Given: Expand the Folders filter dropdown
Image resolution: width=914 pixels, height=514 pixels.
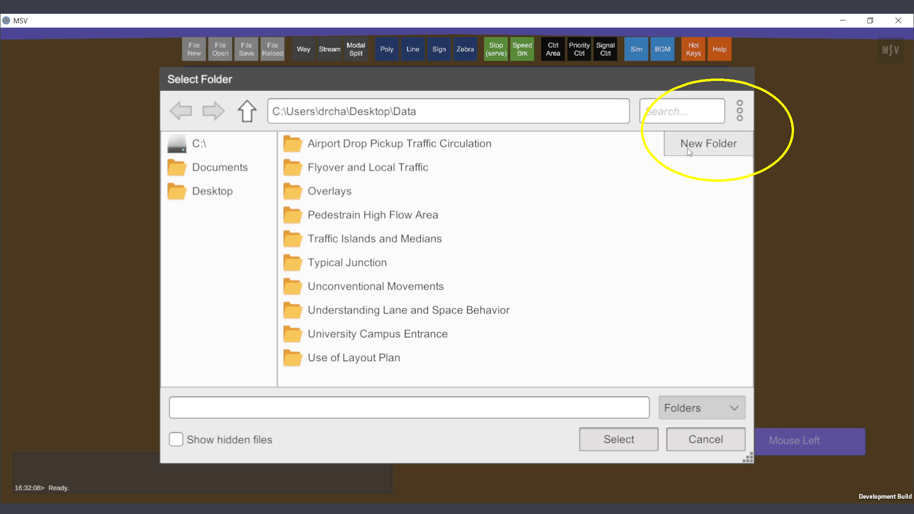Looking at the screenshot, I should [x=701, y=408].
